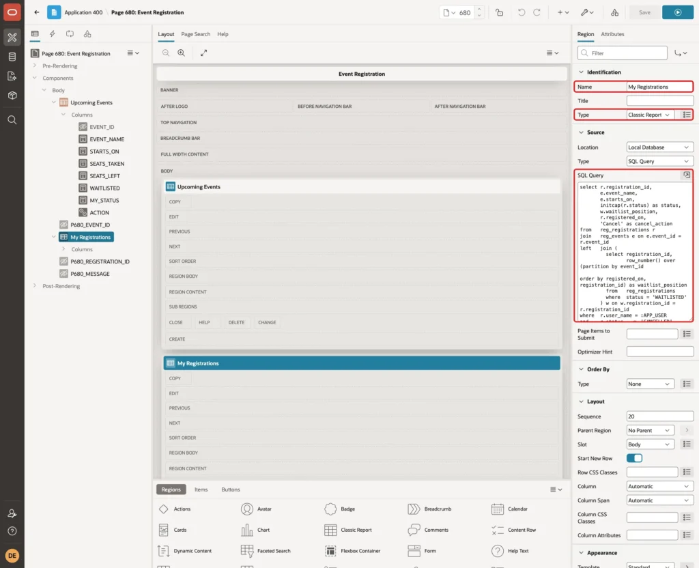Click the property Filter search field
Image resolution: width=699 pixels, height=568 pixels.
click(623, 53)
